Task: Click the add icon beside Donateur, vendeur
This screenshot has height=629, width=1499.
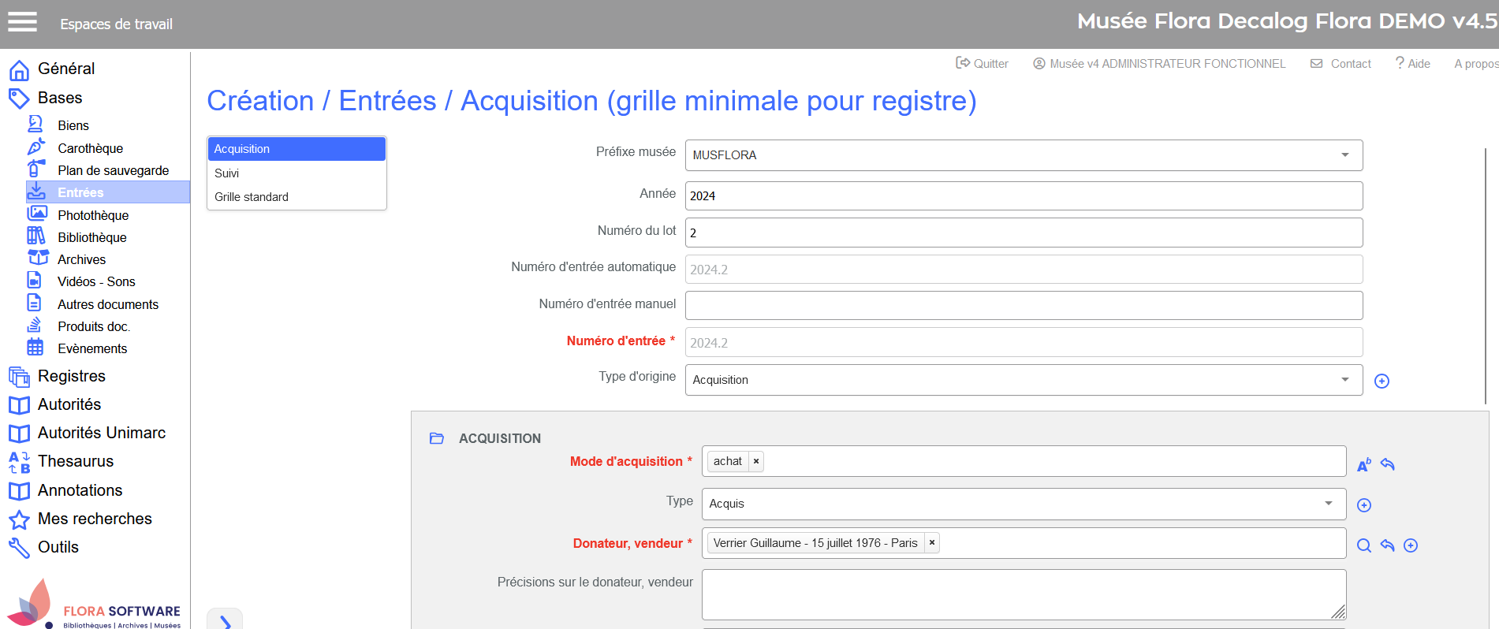Action: click(x=1411, y=545)
